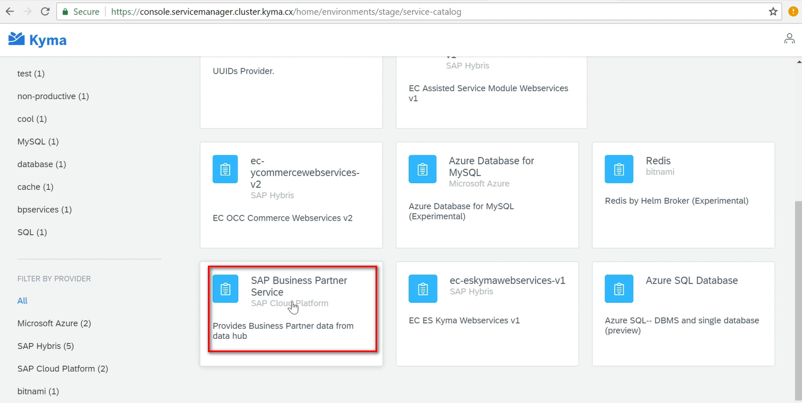Click the ec-ycommercewebservices-v2 clipboard icon
Viewport: 802px width, 403px height.
tap(225, 169)
